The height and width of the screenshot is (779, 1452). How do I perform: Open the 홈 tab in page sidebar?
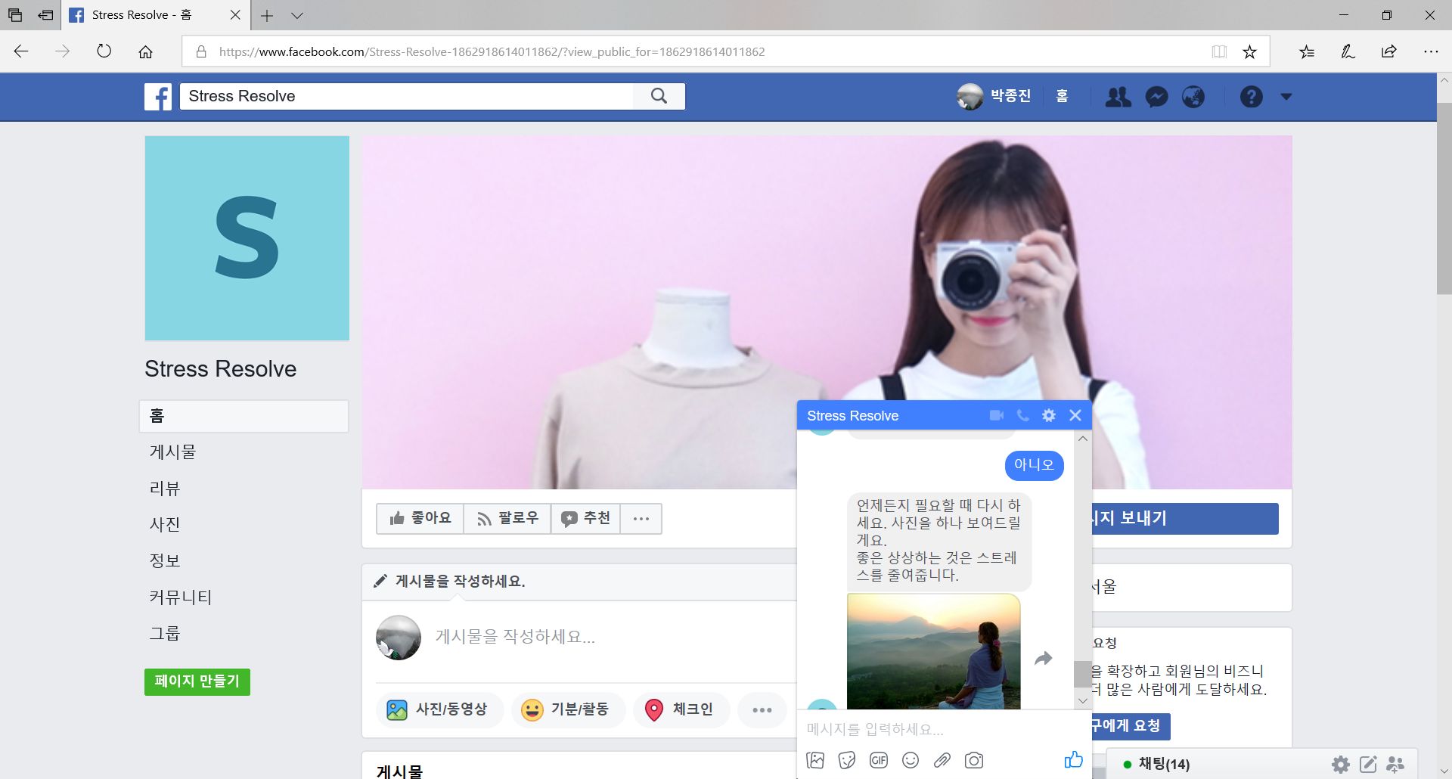click(x=244, y=416)
